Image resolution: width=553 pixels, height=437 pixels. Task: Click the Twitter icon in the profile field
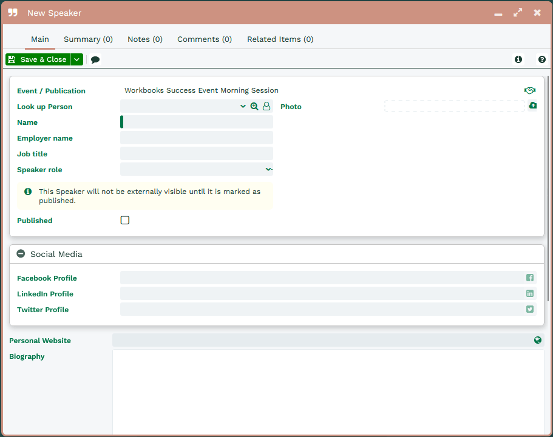pos(529,309)
